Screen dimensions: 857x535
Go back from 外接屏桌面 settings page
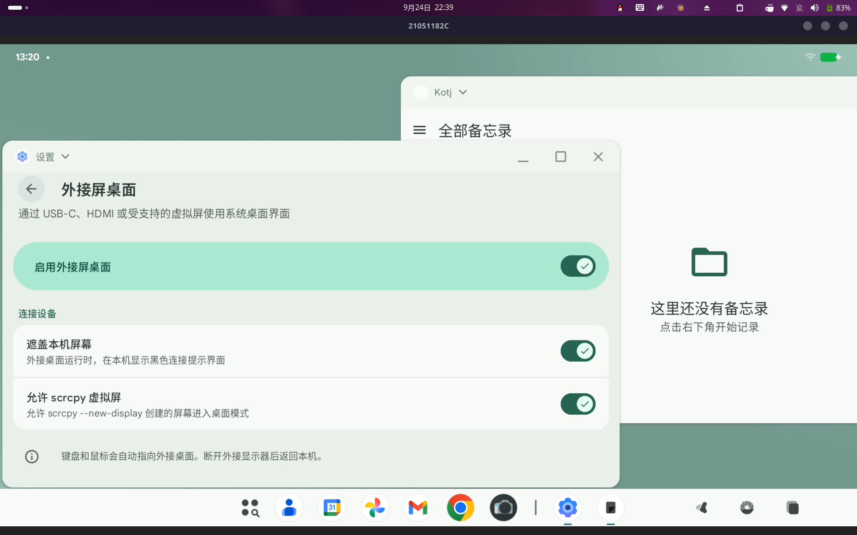[31, 189]
